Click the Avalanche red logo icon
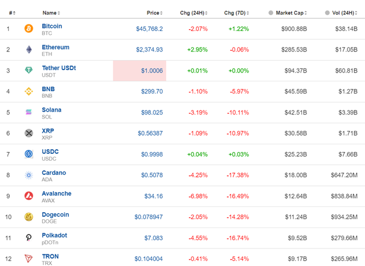The height and width of the screenshot is (266, 365). [29, 196]
